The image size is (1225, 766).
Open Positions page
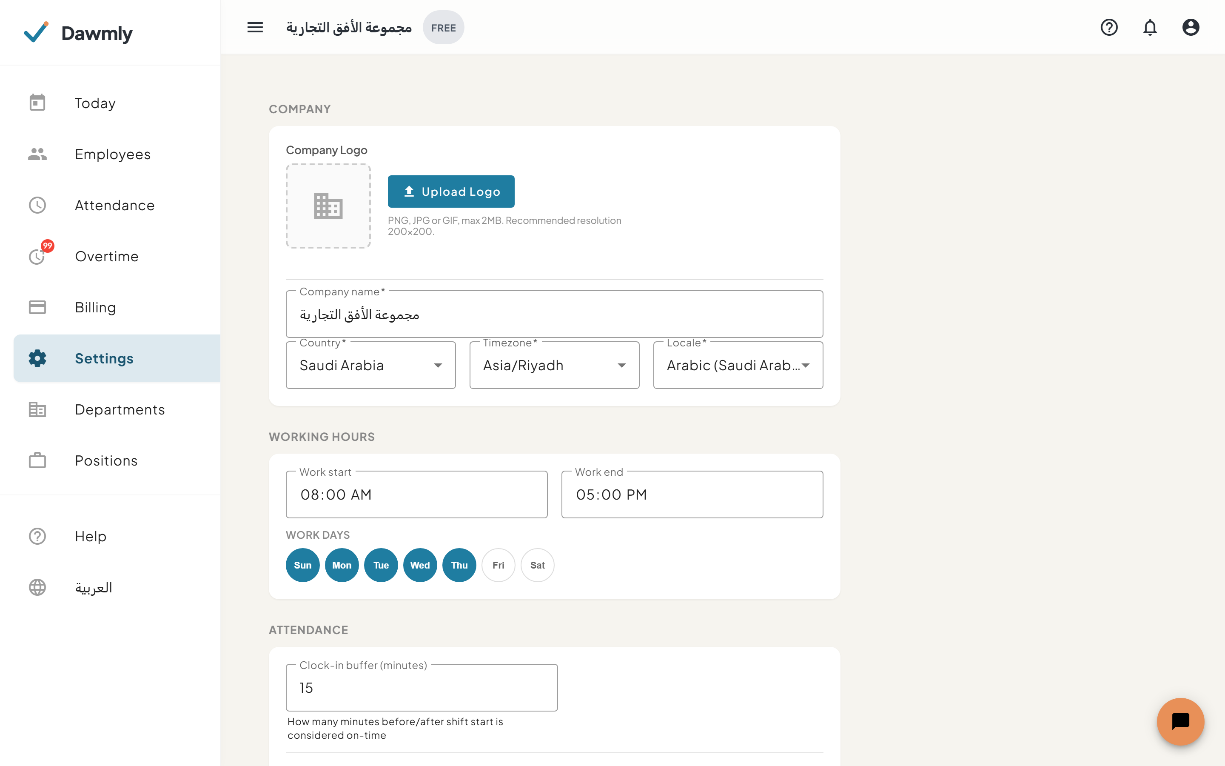[117, 460]
